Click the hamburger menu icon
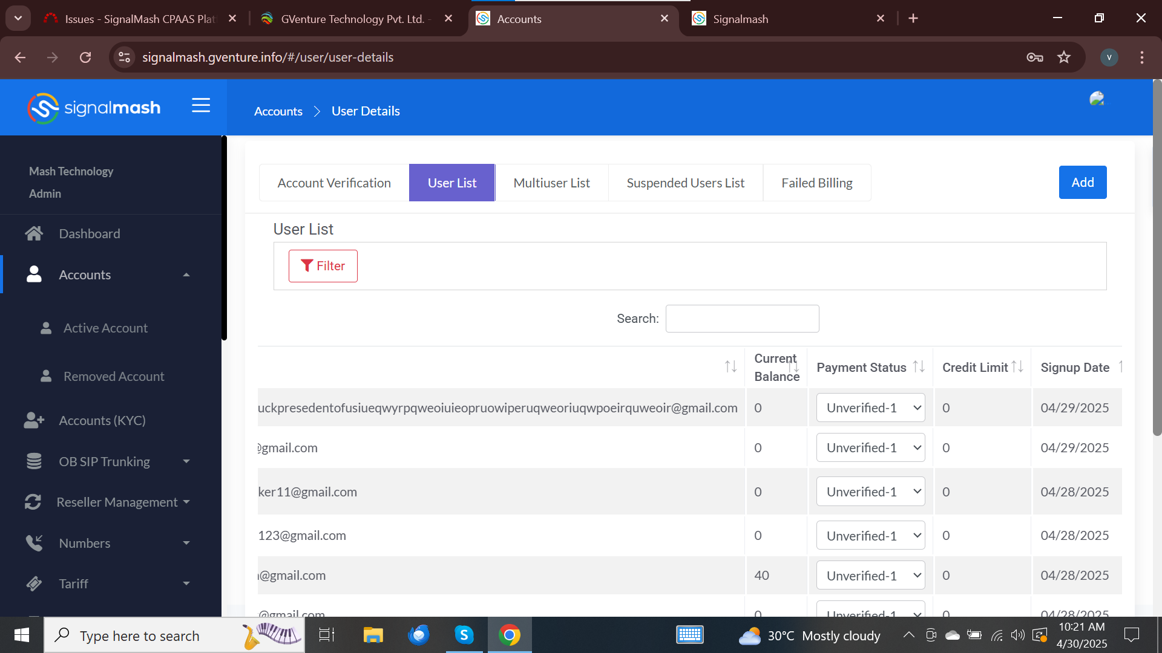Screen dimensions: 1162x653 pyautogui.click(x=201, y=106)
